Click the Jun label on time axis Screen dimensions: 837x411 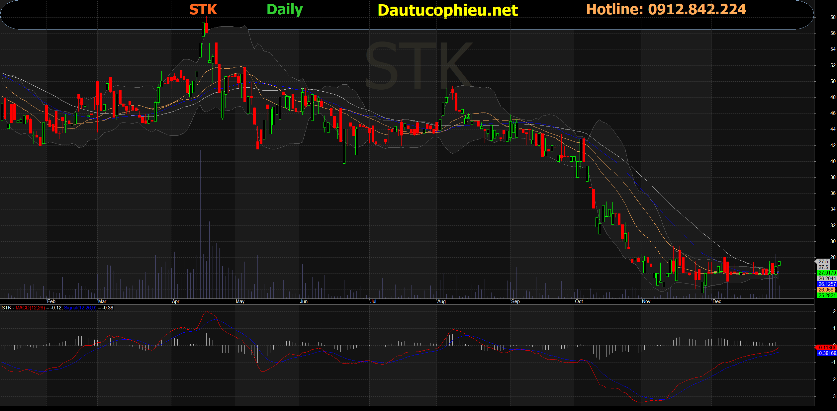coord(304,301)
